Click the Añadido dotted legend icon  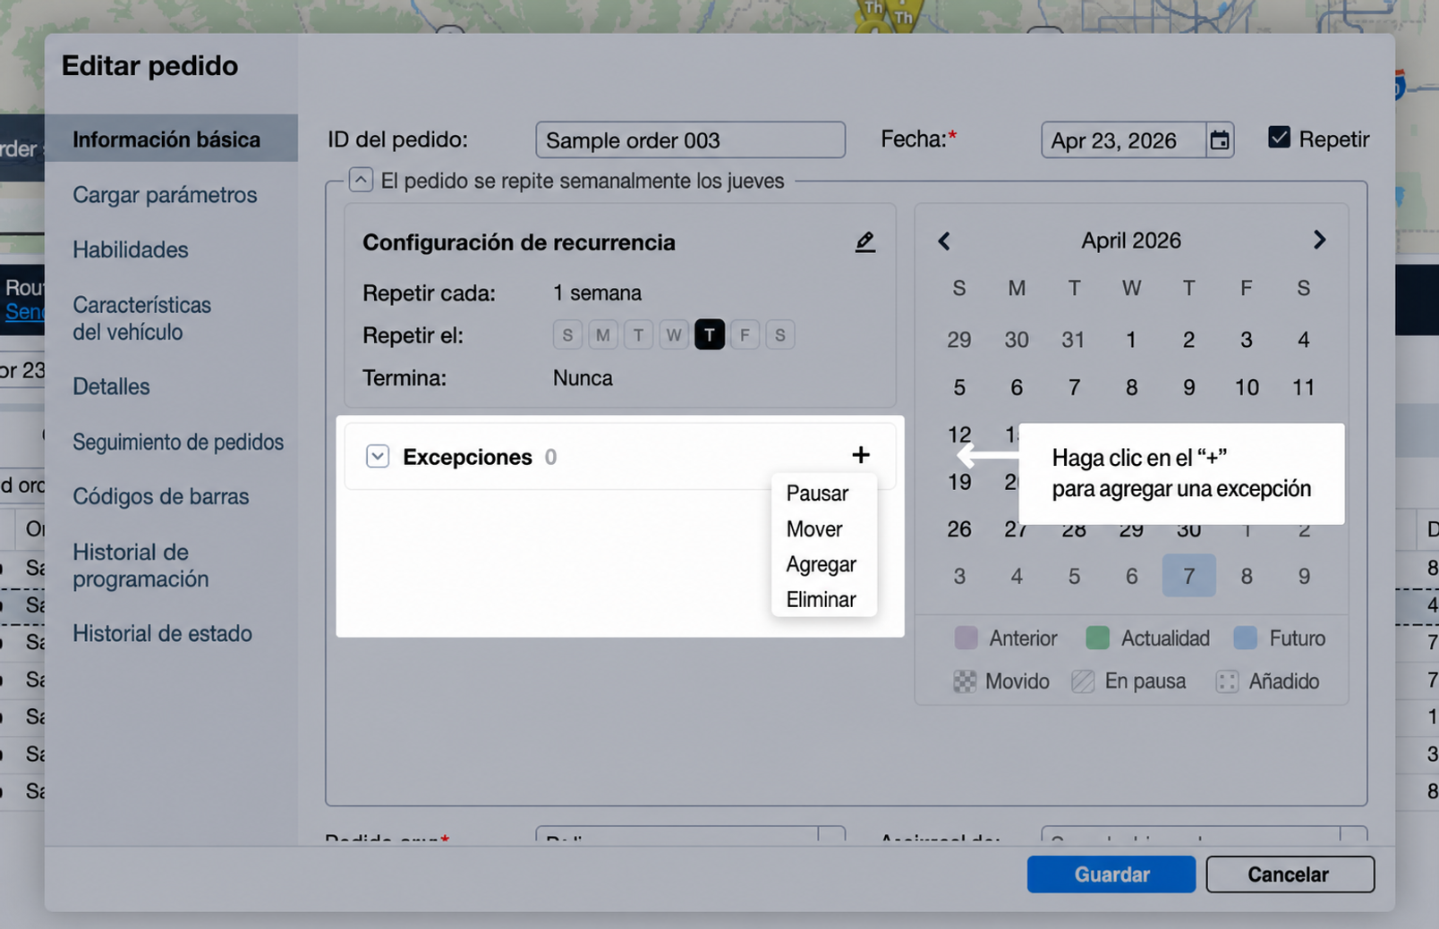click(x=1227, y=681)
